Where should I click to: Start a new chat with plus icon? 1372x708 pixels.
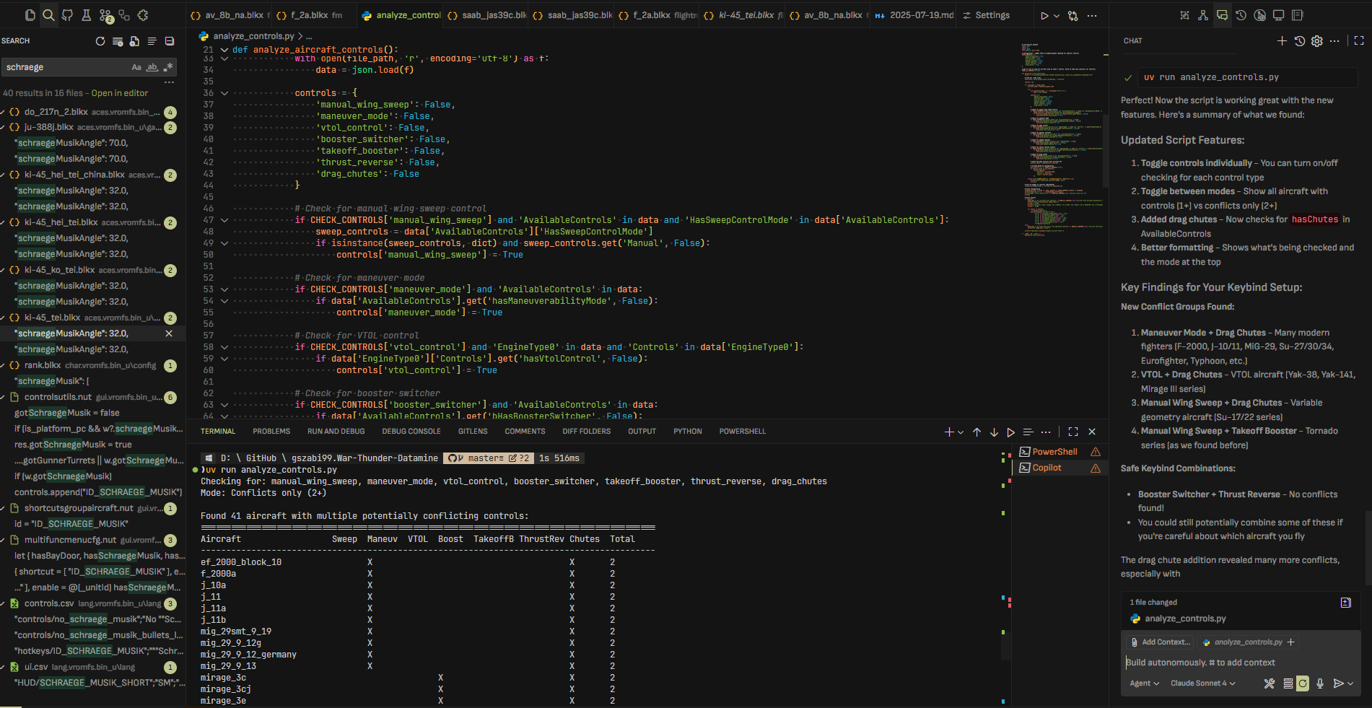(x=1282, y=41)
